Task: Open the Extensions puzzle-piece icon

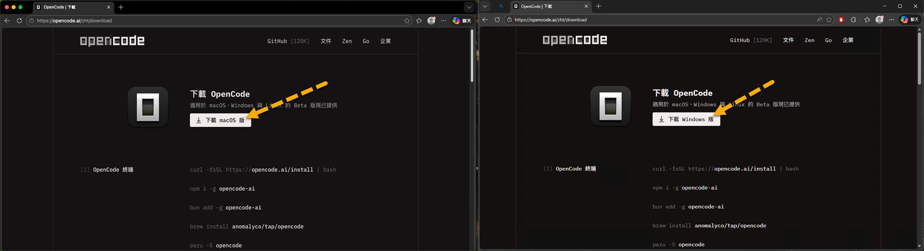Action: pyautogui.click(x=853, y=20)
